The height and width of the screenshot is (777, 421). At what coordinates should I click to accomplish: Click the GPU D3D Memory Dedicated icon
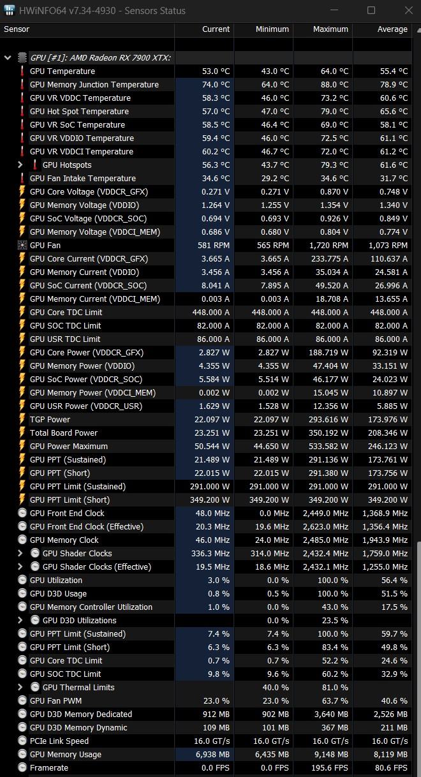coord(22,714)
